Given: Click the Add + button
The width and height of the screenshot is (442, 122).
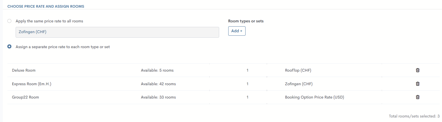Looking at the screenshot, I should 237,31.
